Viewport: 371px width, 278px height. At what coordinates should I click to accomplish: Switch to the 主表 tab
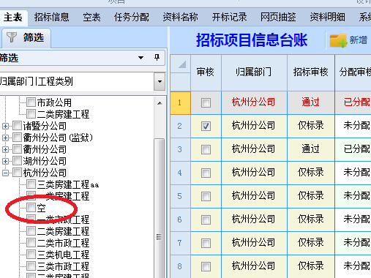point(13,18)
